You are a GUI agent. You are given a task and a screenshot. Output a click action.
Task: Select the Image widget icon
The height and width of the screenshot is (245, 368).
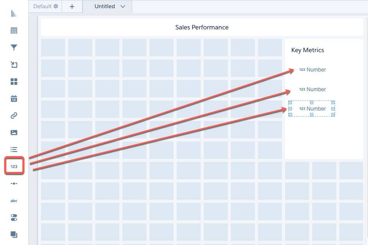(14, 133)
